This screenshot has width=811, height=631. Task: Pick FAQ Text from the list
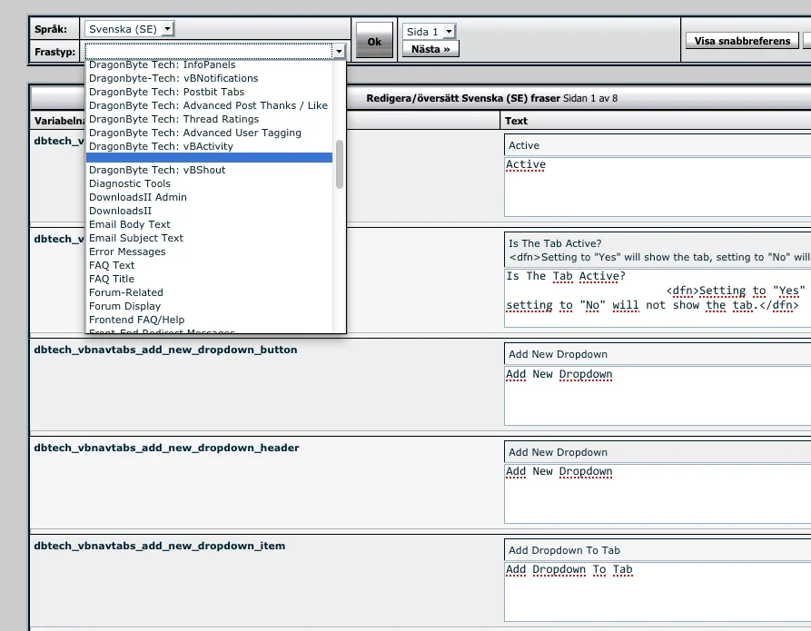click(209, 265)
